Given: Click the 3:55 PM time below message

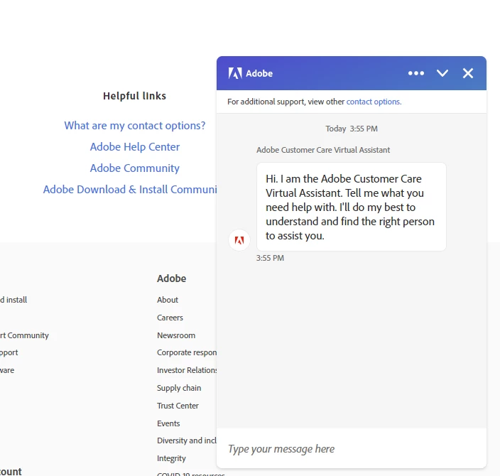Looking at the screenshot, I should (270, 258).
